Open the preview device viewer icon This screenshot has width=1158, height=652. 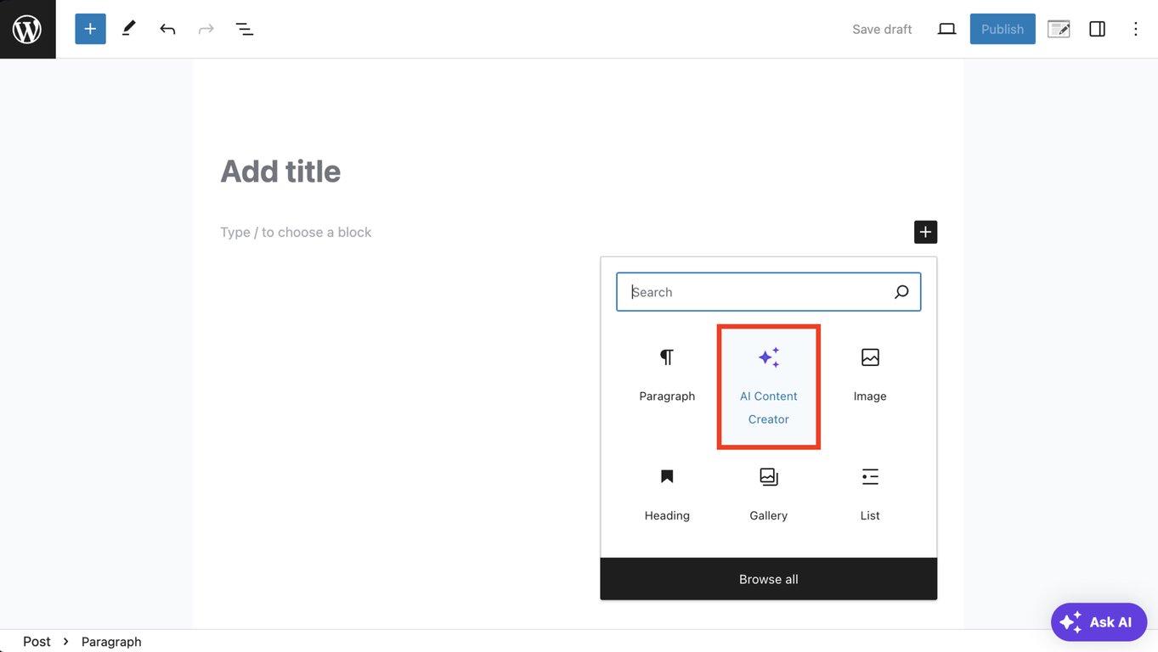tap(946, 28)
